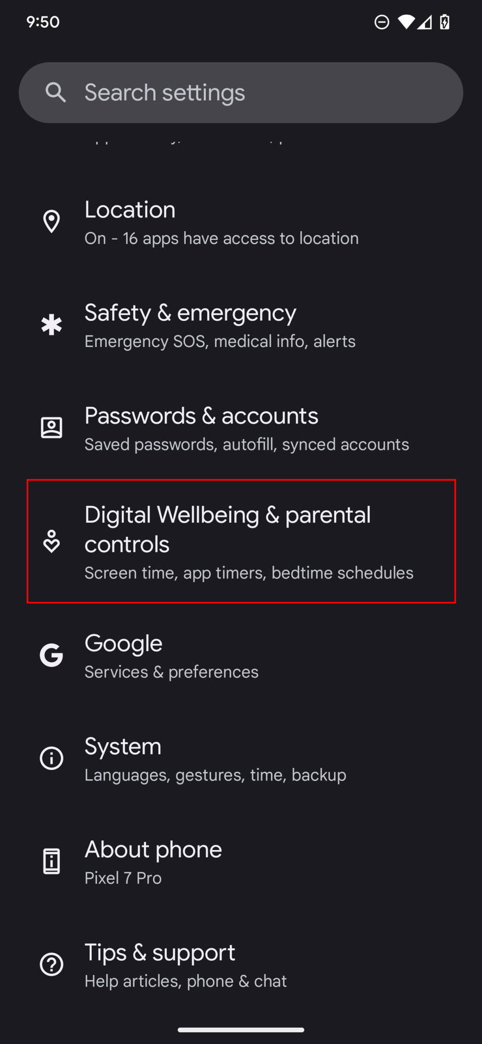482x1044 pixels.
Task: Open Tips & support help articles
Action: coord(241,965)
